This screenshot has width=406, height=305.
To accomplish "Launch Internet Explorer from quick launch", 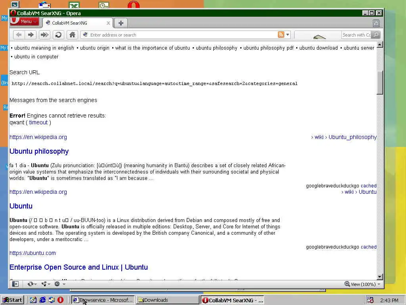I will pos(42,300).
